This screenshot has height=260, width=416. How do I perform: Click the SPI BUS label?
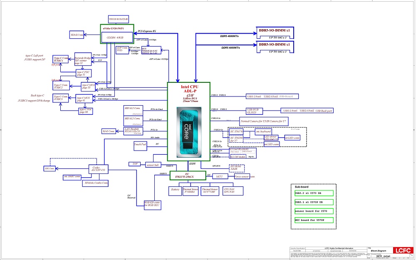click(216, 166)
